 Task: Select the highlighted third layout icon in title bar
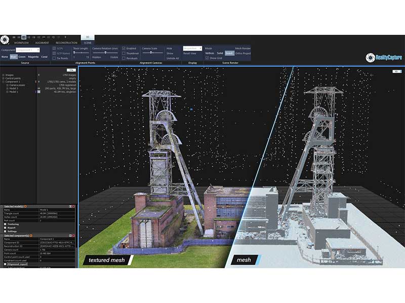tap(24, 37)
